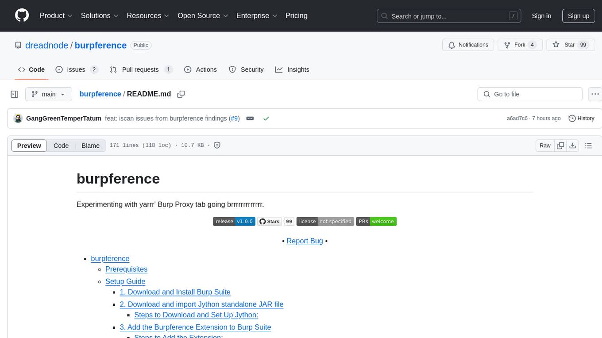The width and height of the screenshot is (602, 338).
Task: Click the Notifications bell button
Action: click(468, 45)
